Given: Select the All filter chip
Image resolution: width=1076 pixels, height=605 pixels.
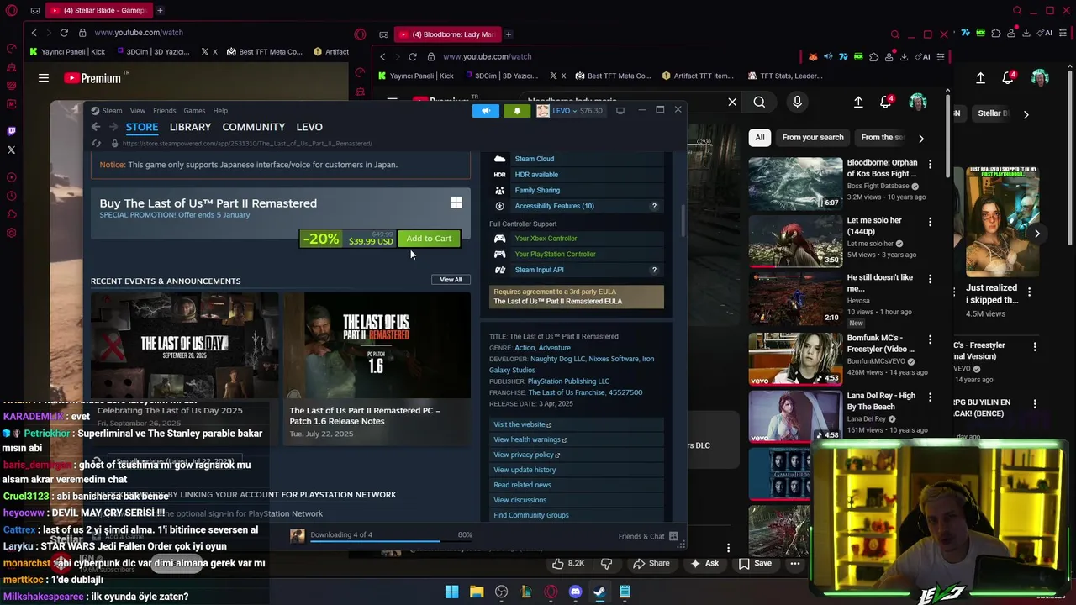Looking at the screenshot, I should point(760,138).
